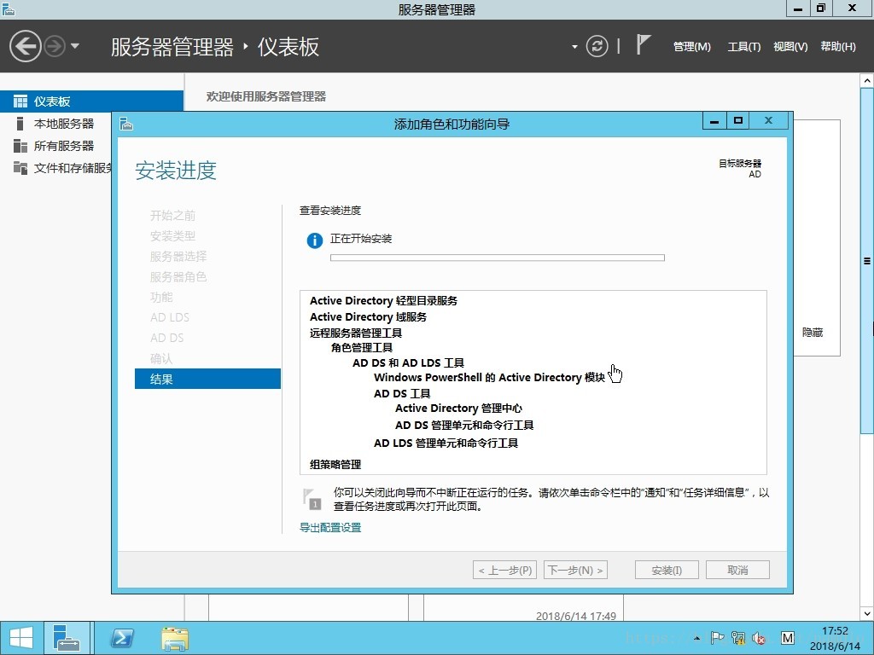Click the file and storage services icon
This screenshot has width=874, height=655.
click(20, 168)
